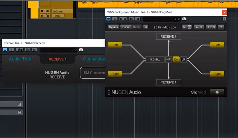The image size is (238, 138).
Task: Click bypass effect icon in SigMod header
Action: (x=115, y=19)
